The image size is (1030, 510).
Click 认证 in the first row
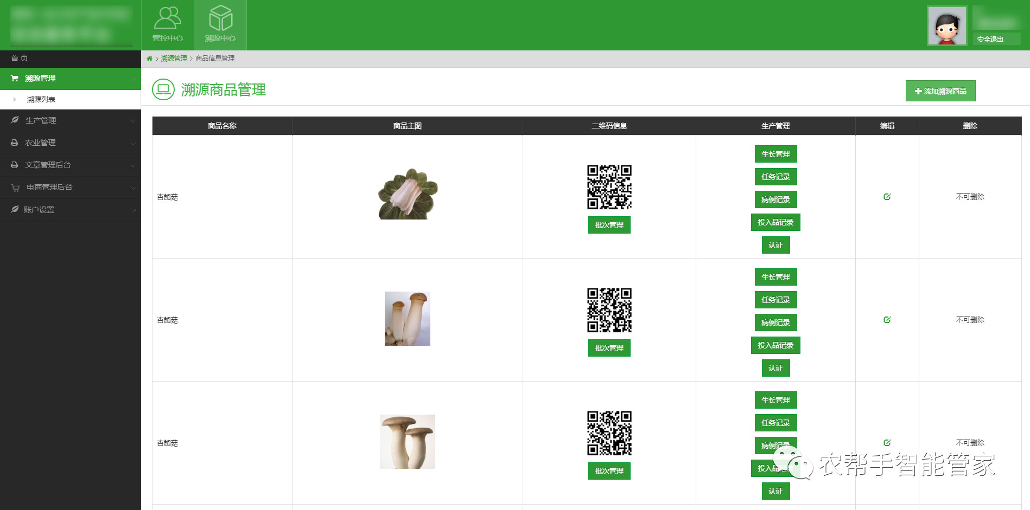(x=775, y=245)
